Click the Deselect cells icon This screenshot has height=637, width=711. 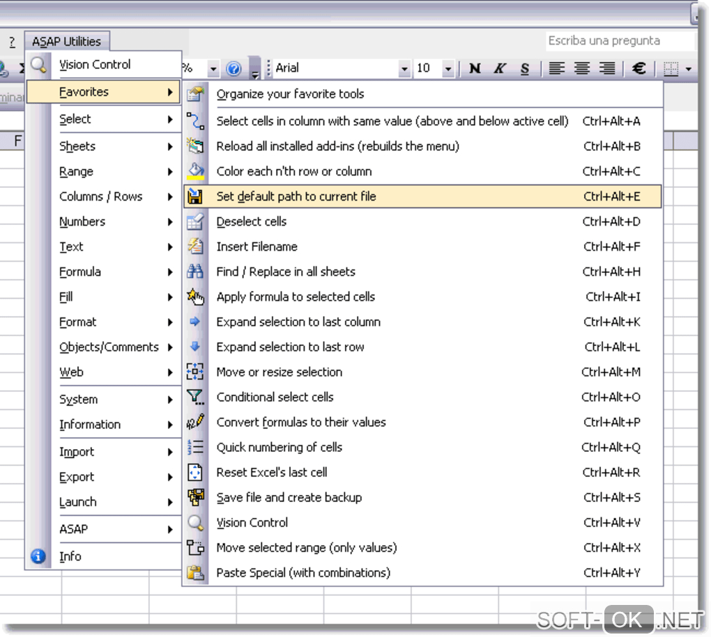pyautogui.click(x=195, y=221)
